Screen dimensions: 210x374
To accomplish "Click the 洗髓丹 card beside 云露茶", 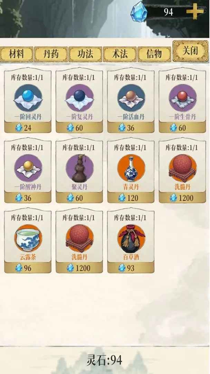I will point(79,240).
